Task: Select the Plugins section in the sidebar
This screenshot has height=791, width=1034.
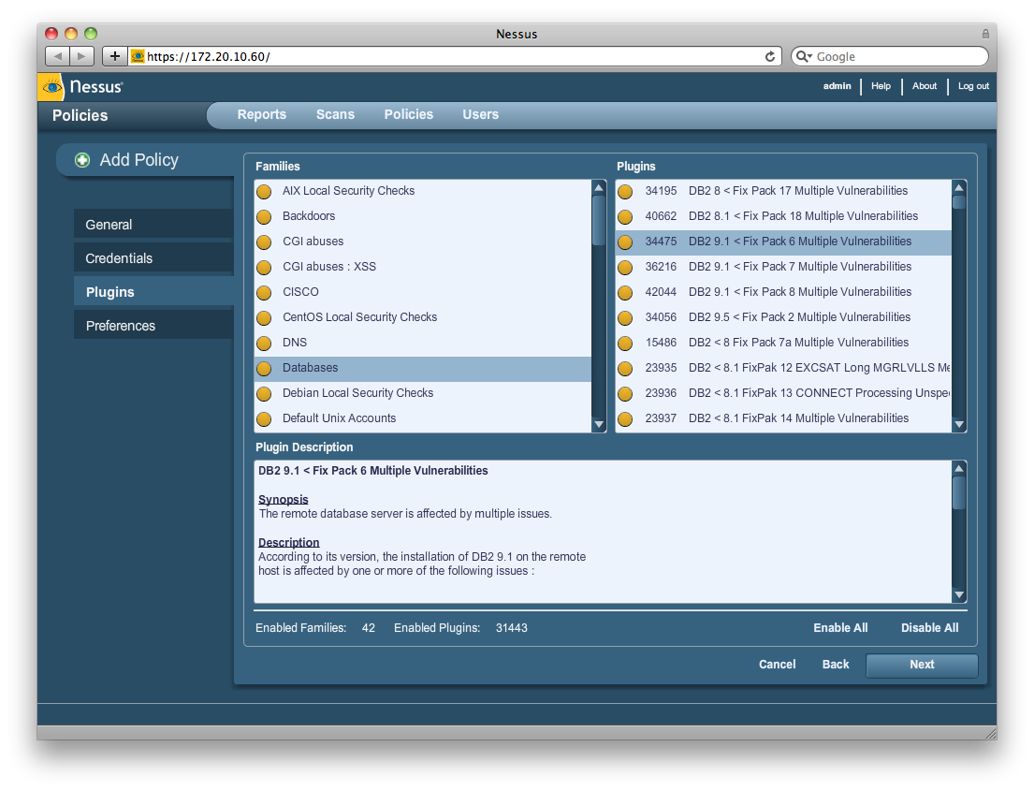Action: click(153, 292)
